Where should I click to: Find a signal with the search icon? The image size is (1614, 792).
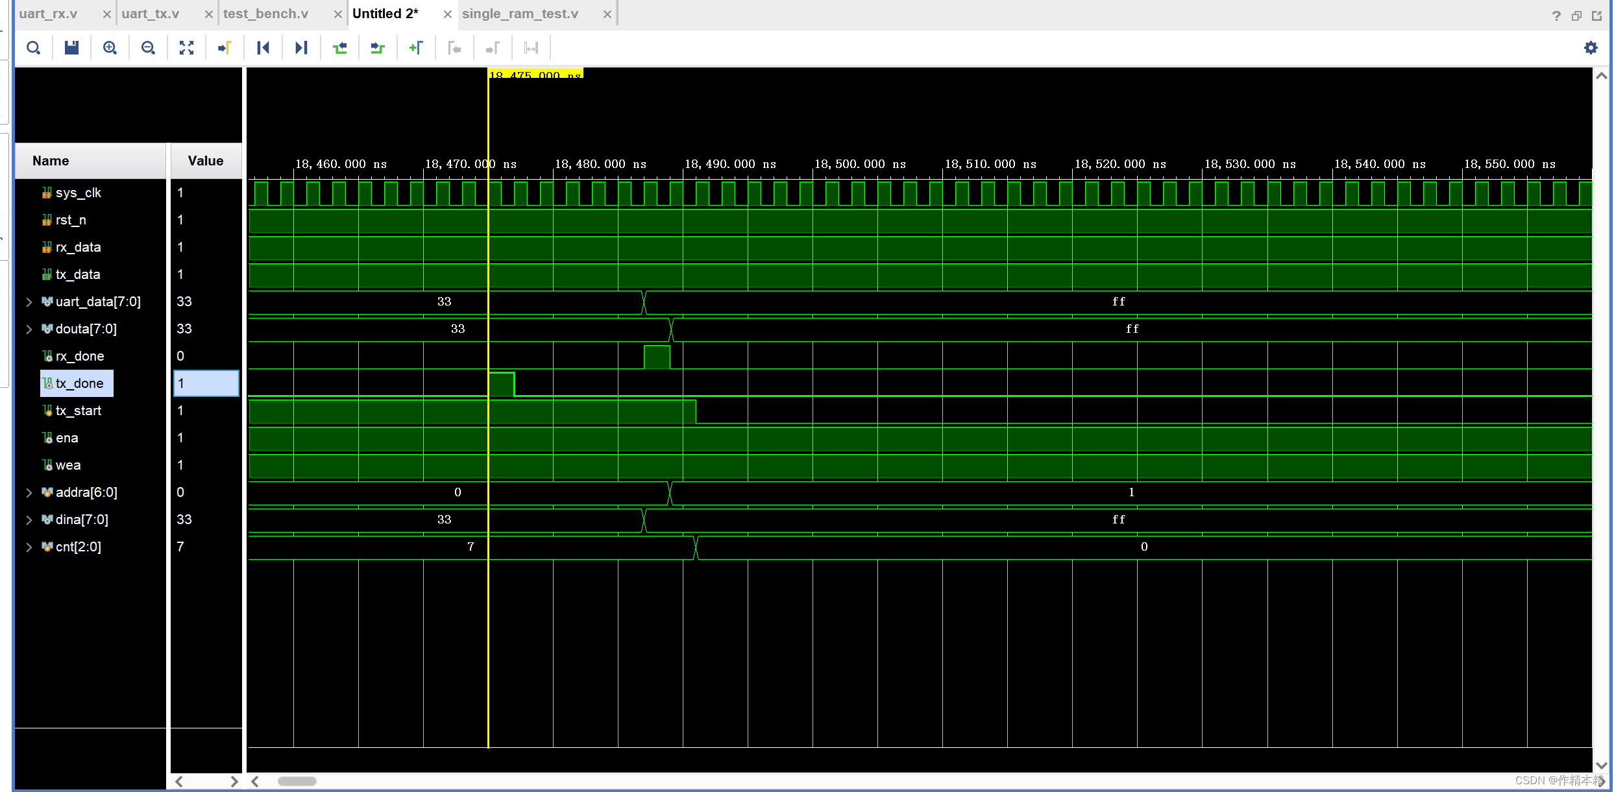[x=34, y=47]
